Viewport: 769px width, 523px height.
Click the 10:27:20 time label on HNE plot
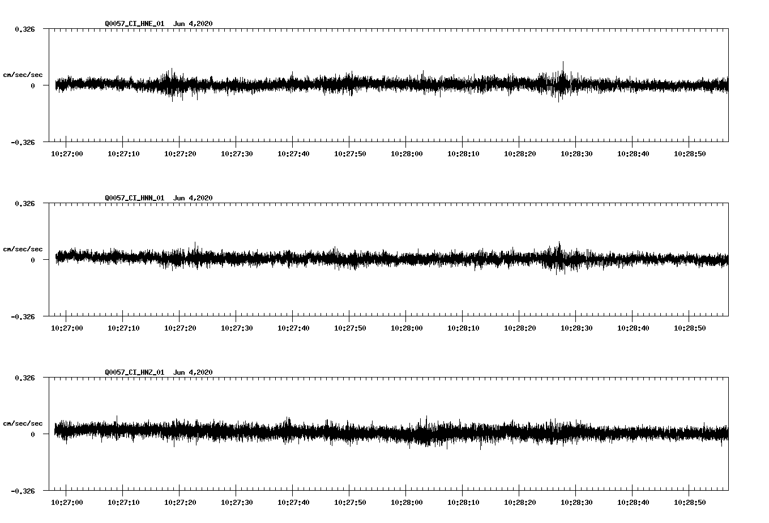coord(180,153)
